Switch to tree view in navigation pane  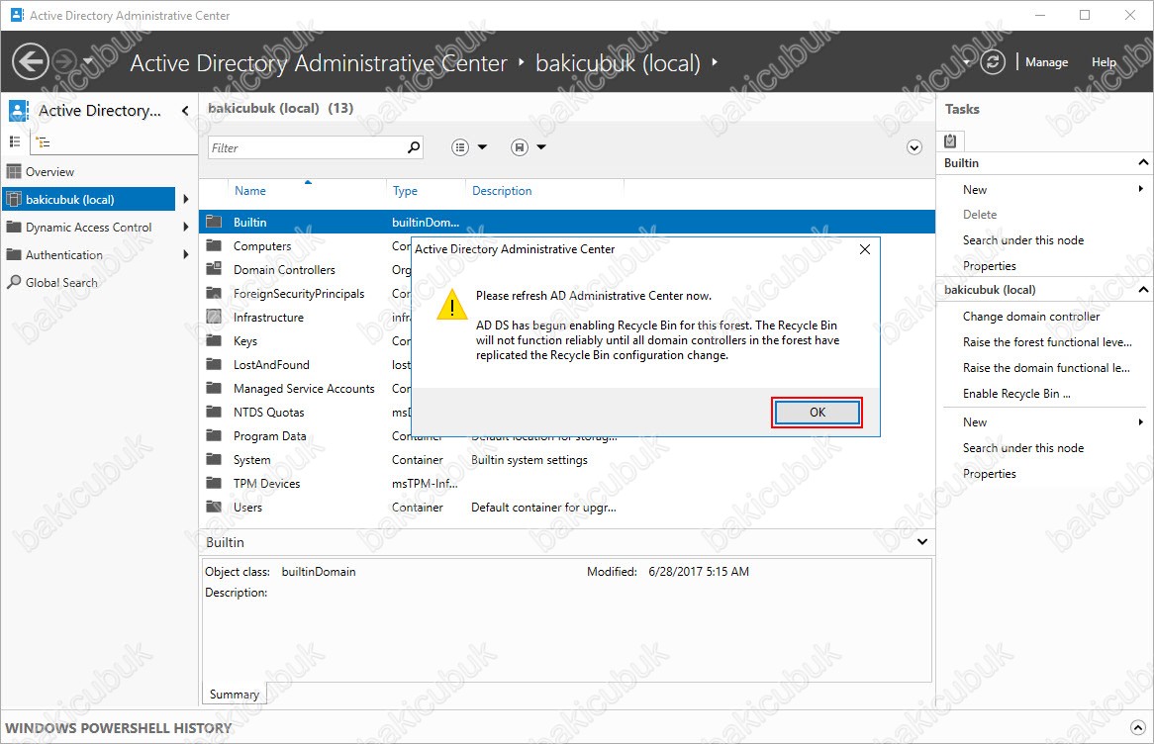44,142
